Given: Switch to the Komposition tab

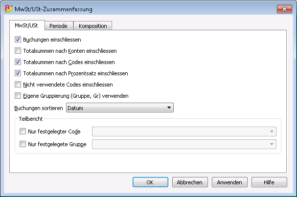Looking at the screenshot, I should 93,26.
